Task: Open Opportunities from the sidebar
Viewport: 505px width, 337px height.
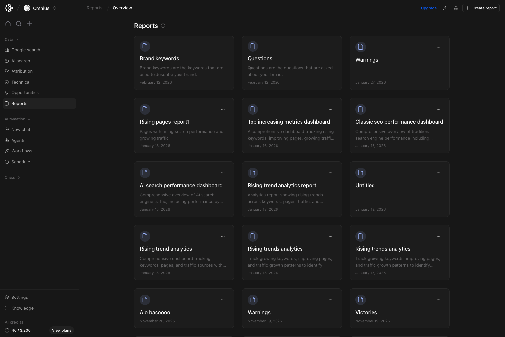Action: tap(25, 92)
